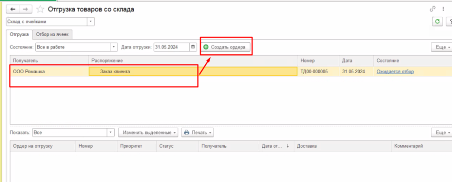Open the 'Печать' print menu
The image size is (452, 182).
[198, 132]
